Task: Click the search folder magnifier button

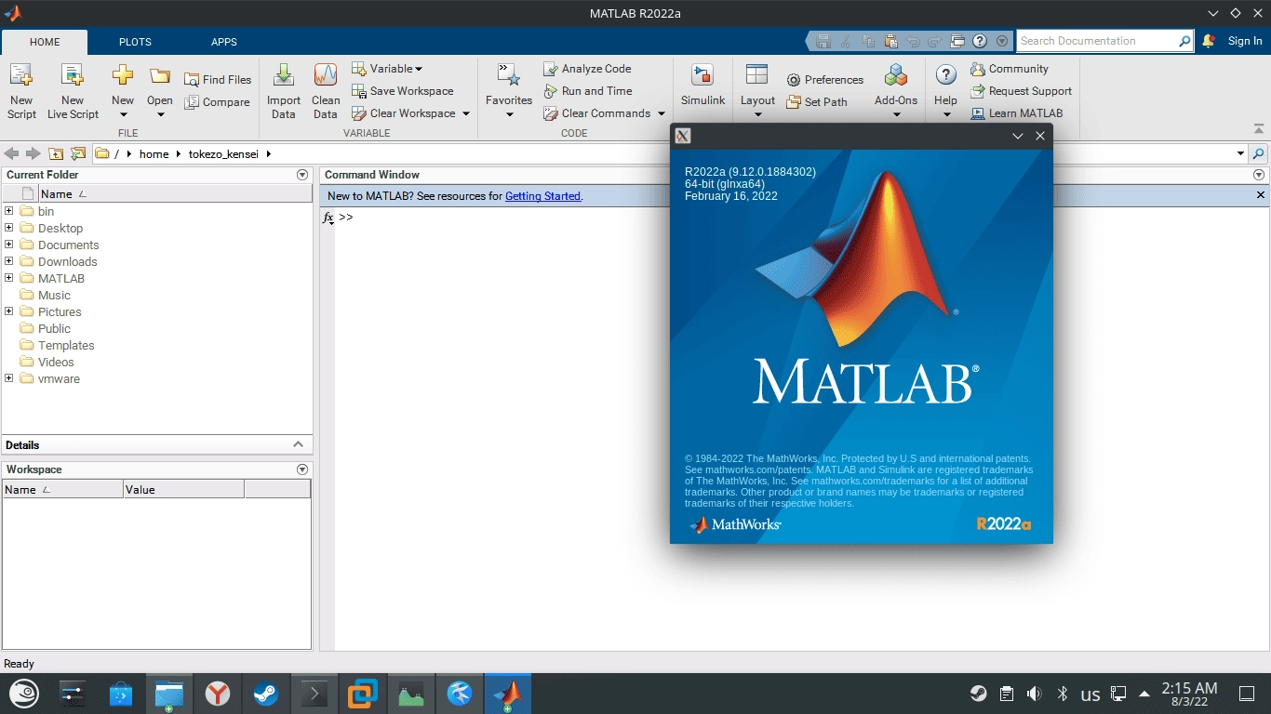Action: pos(1259,153)
